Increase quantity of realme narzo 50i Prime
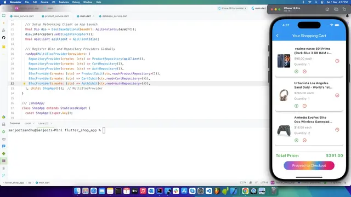The height and width of the screenshot is (197, 351). [296, 72]
